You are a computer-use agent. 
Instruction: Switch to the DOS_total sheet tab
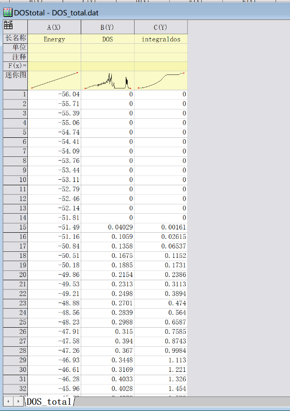pyautogui.click(x=49, y=401)
